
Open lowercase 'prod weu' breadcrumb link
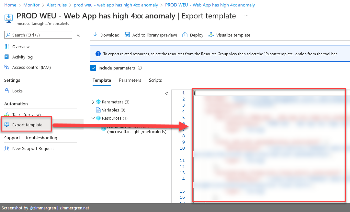point(116,5)
